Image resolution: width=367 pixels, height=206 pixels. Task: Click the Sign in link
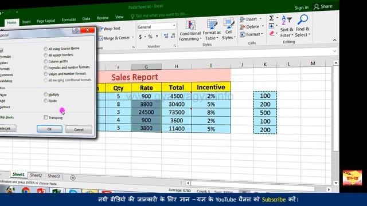tap(302, 7)
